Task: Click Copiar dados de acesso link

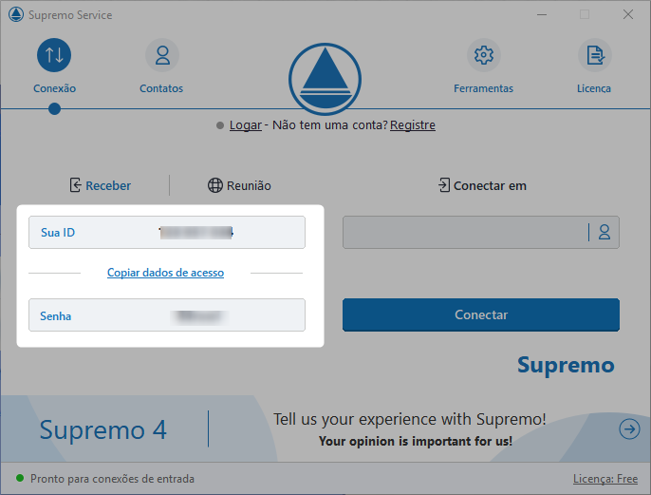Action: click(166, 273)
